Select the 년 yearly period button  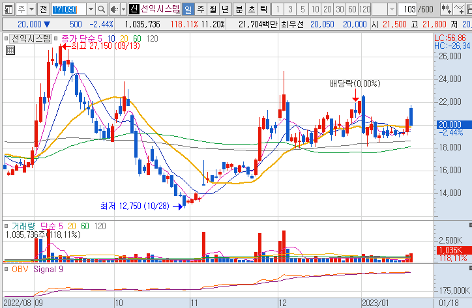[225, 9]
